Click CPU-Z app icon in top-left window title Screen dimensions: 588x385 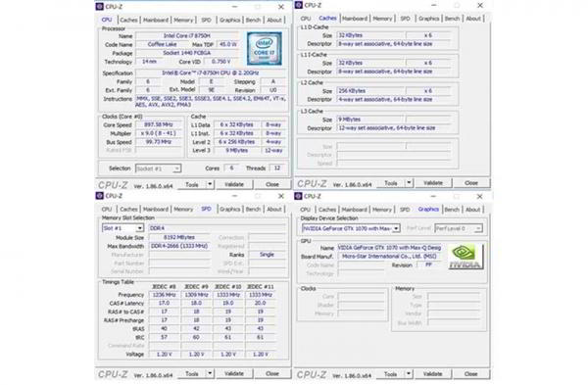pos(99,7)
